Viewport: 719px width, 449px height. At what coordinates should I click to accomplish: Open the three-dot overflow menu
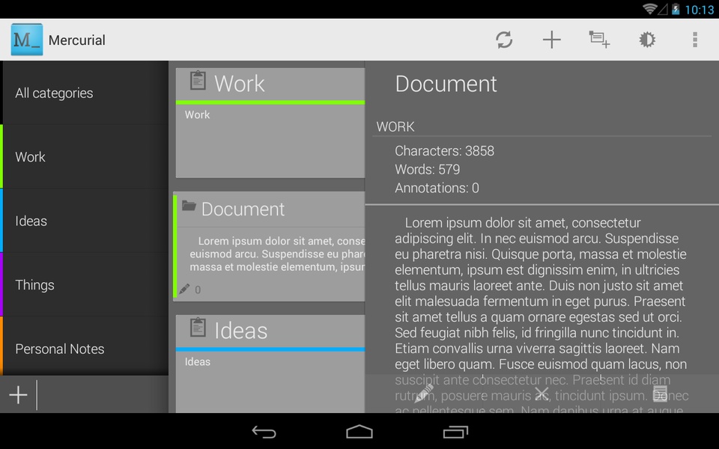695,40
